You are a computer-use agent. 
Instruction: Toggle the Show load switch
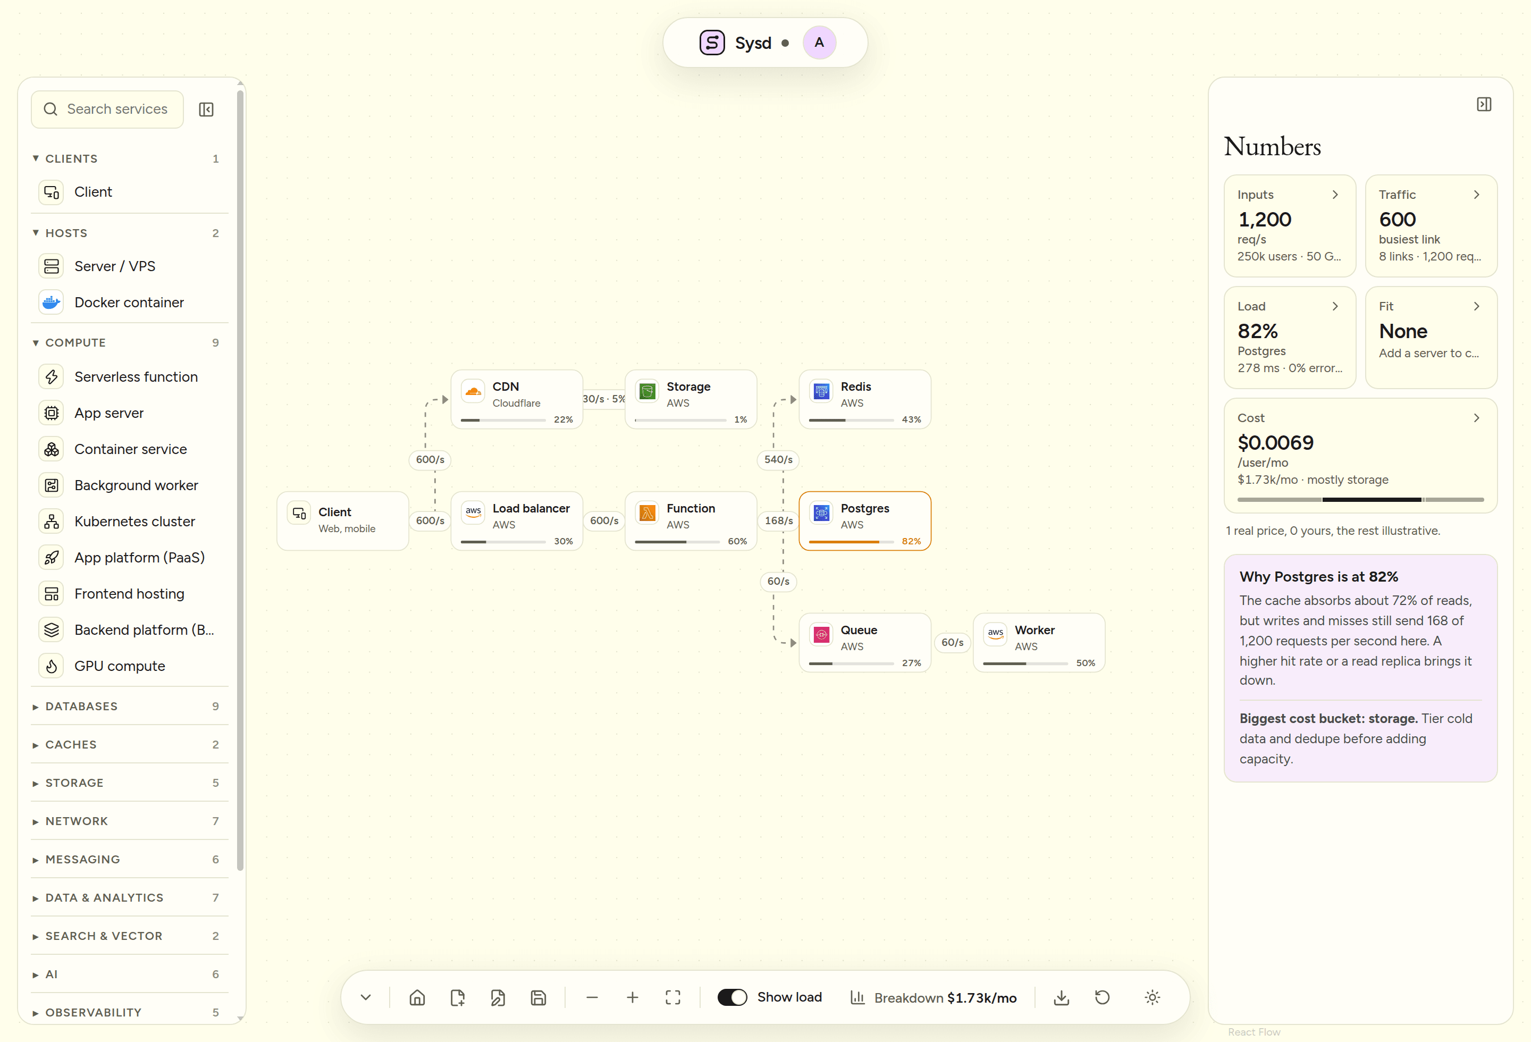[x=732, y=997]
